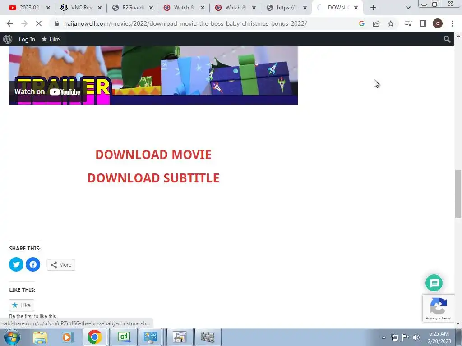Open Windows Explorer from the taskbar

40,337
